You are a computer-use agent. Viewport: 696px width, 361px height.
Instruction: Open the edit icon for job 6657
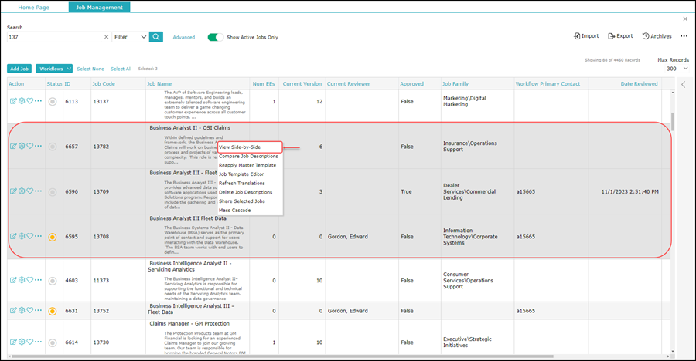click(13, 146)
